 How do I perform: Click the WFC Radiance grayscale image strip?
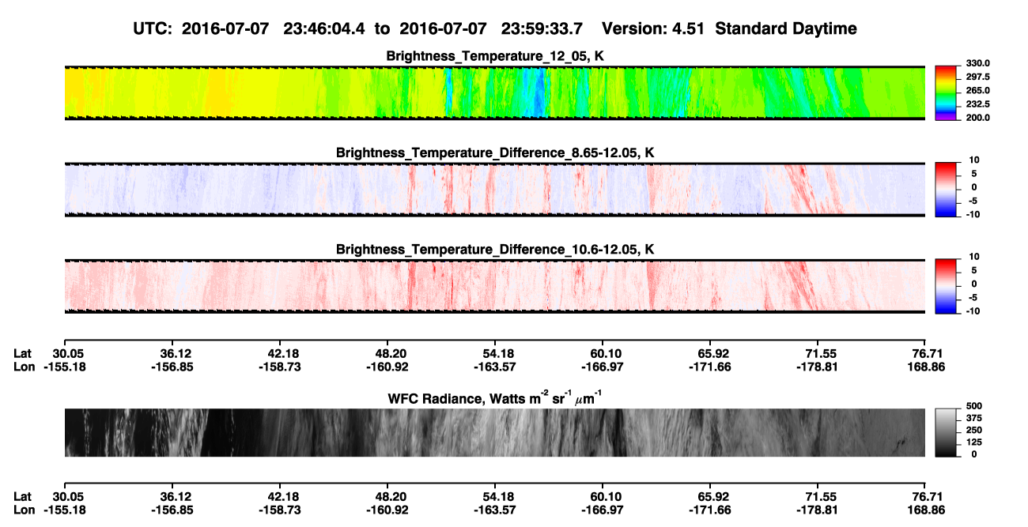tap(494, 432)
